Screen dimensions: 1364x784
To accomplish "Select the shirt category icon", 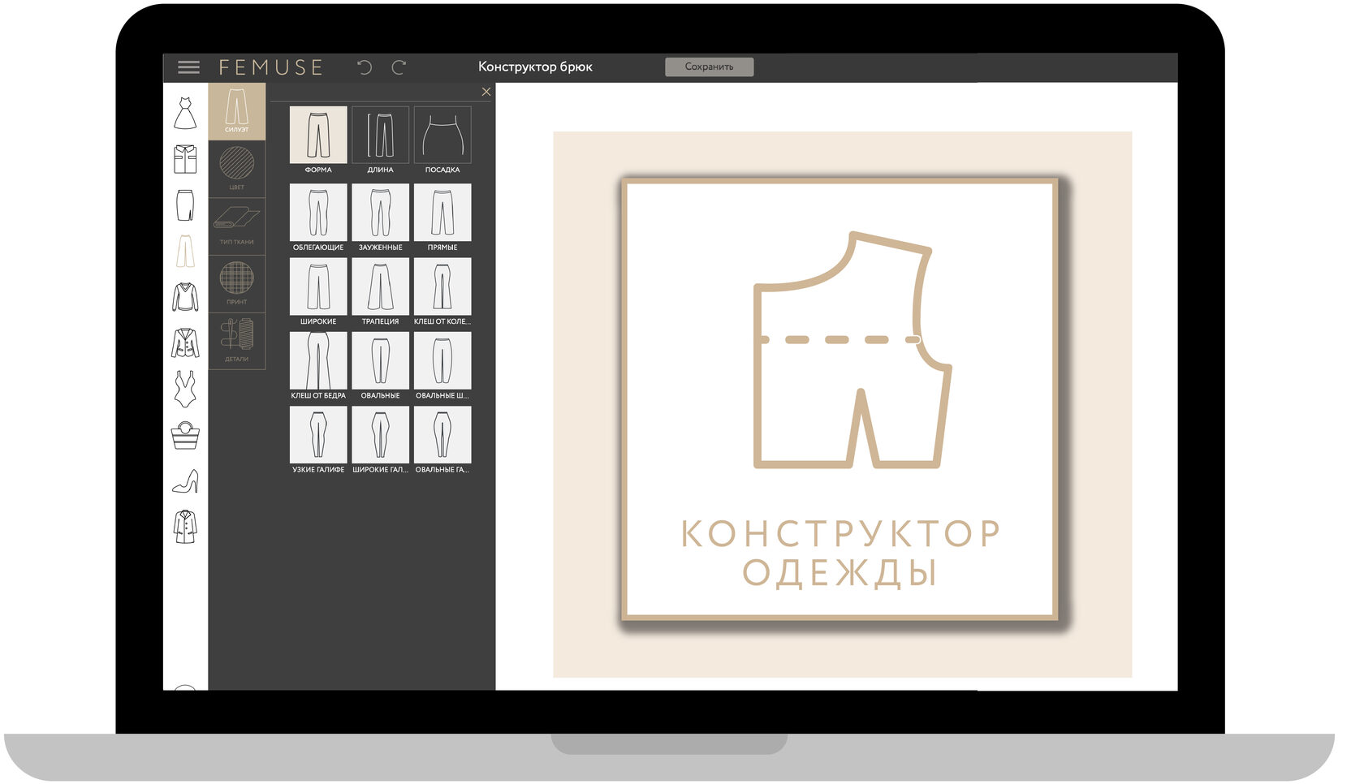I will point(185,159).
